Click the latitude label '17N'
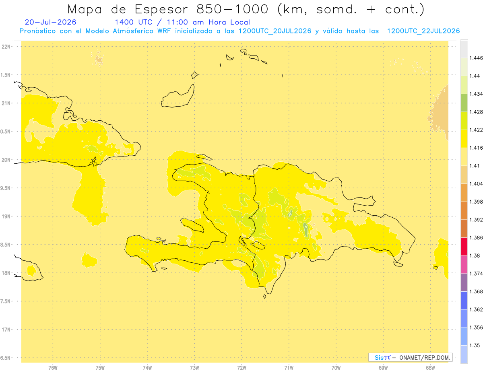This screenshot has width=483, height=373. [6, 330]
